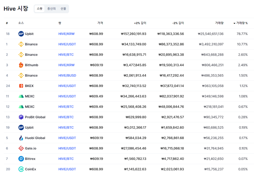
Task: Select the 스팟 tab
Action: coord(39,9)
